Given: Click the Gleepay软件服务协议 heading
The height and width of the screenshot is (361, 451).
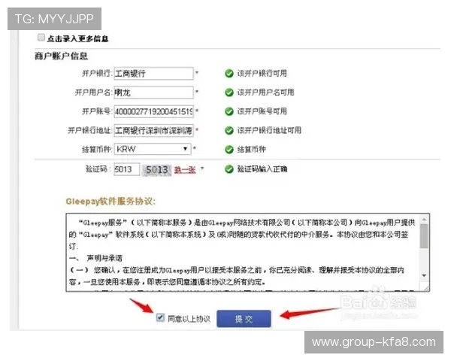Looking at the screenshot, I should pyautogui.click(x=110, y=202).
